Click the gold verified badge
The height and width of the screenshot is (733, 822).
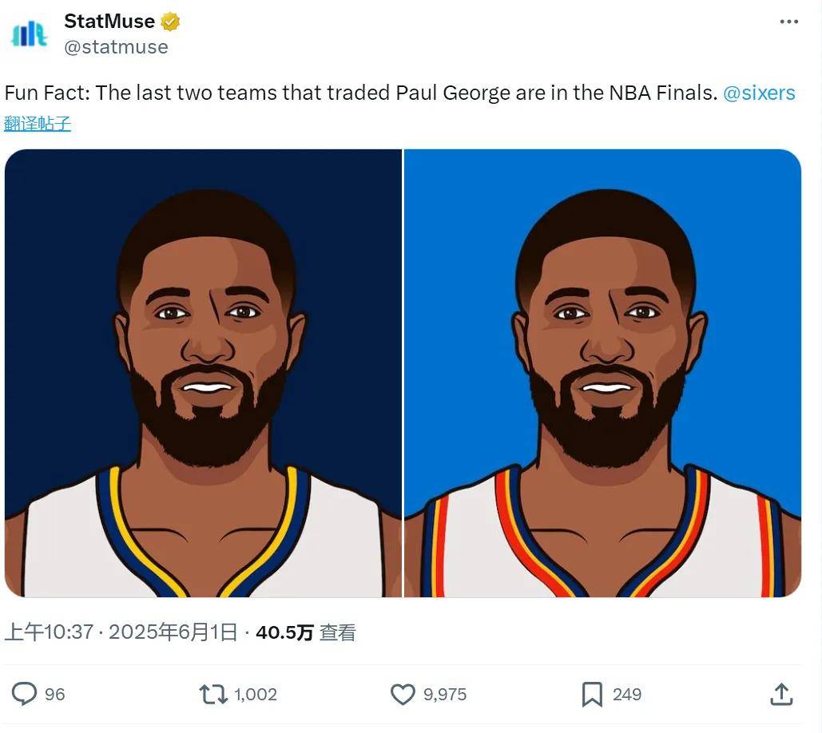pyautogui.click(x=170, y=22)
